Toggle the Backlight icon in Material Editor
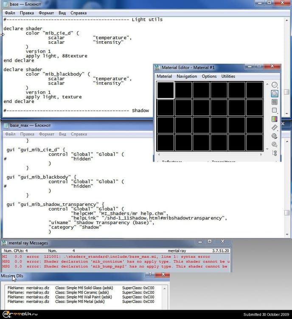 point(274,94)
